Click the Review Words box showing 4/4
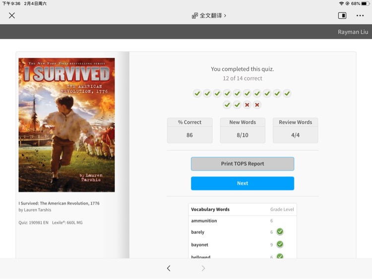Image resolution: width=372 pixels, height=279 pixels. [296, 130]
